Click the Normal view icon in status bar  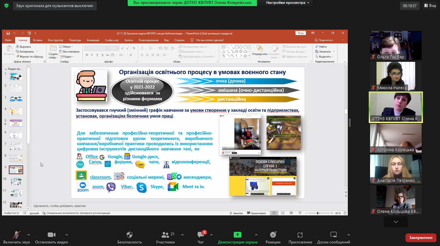(x=274, y=213)
